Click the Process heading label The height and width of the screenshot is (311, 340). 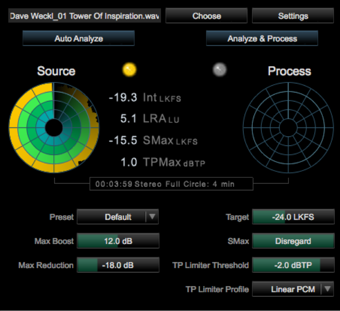(x=289, y=71)
